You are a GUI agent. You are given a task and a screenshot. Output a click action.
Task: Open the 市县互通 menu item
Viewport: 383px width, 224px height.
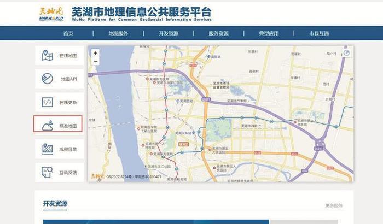[319, 33]
